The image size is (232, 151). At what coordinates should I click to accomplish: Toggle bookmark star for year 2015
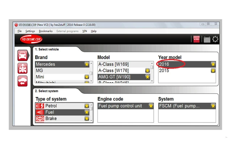[213, 71]
